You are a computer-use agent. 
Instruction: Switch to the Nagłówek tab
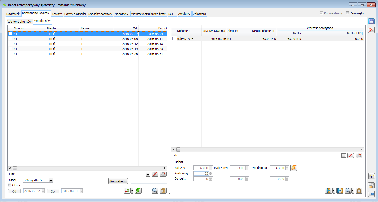13,14
